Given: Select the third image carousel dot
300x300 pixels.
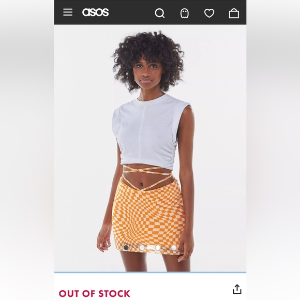Looking at the screenshot, I should 158,248.
